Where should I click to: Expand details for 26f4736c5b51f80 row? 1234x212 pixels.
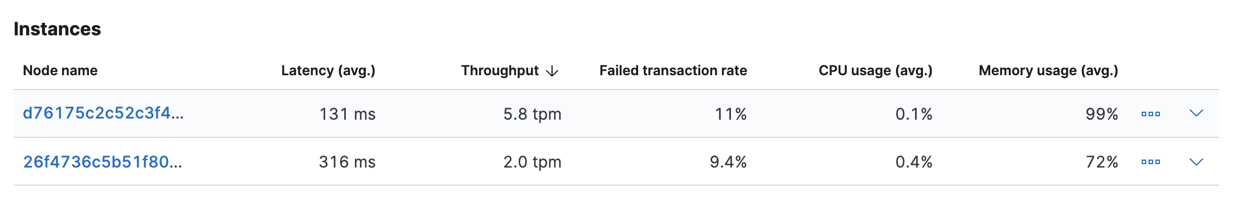click(1196, 162)
